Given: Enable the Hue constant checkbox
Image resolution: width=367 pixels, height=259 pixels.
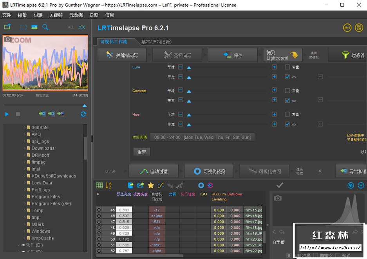Looking at the screenshot, I should pyautogui.click(x=287, y=114).
